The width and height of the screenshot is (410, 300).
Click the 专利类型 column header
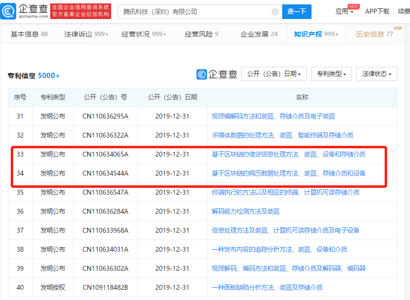53,97
